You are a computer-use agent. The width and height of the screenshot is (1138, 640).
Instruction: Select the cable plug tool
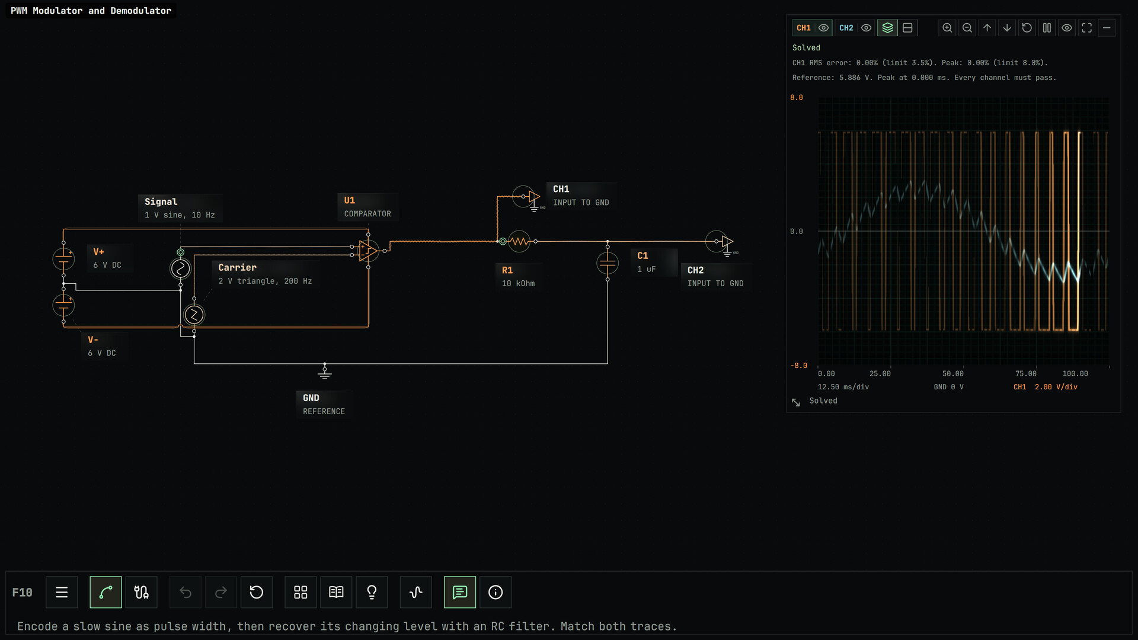(x=141, y=592)
